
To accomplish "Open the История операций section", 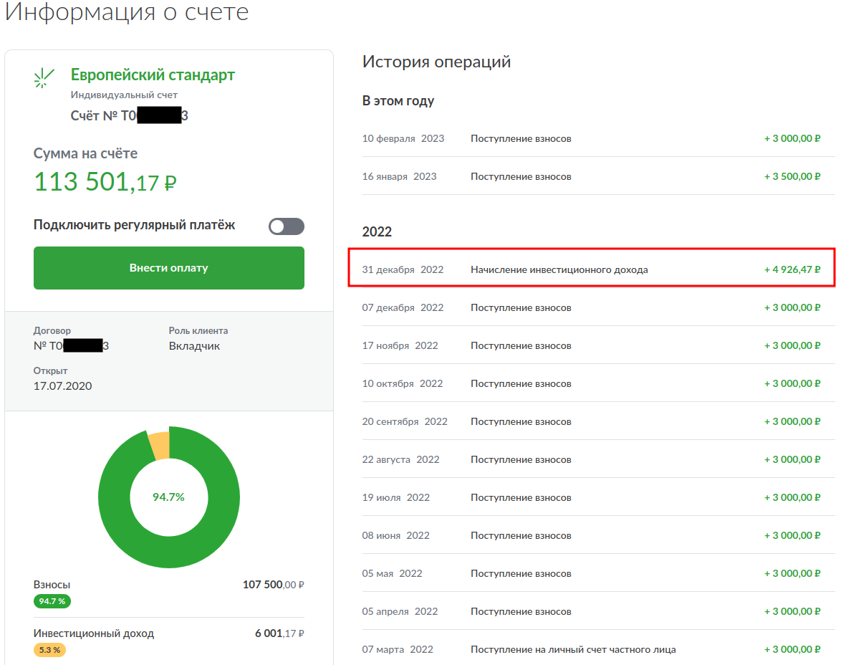I will [436, 62].
